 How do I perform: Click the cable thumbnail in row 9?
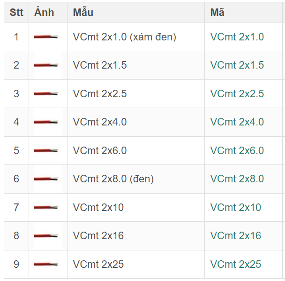[46, 265]
